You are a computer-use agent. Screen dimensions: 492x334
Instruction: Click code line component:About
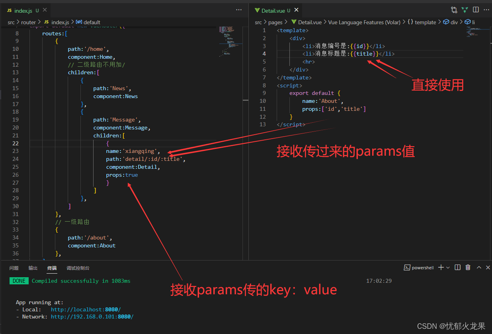click(x=92, y=245)
